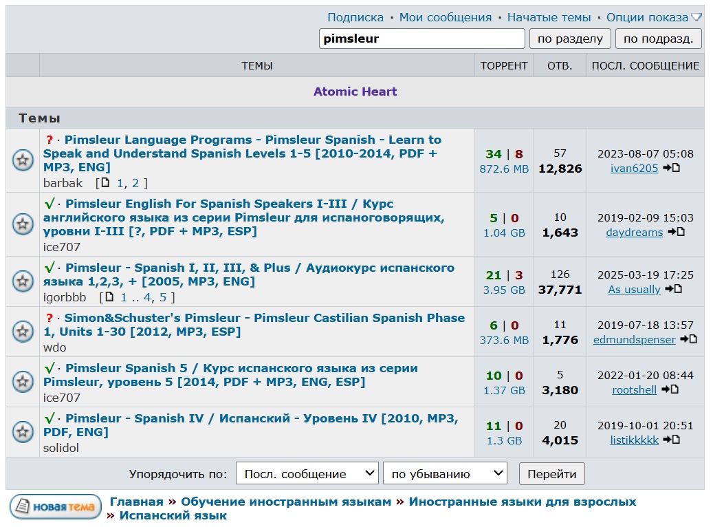Click the search field containing pimsleur

(422, 39)
